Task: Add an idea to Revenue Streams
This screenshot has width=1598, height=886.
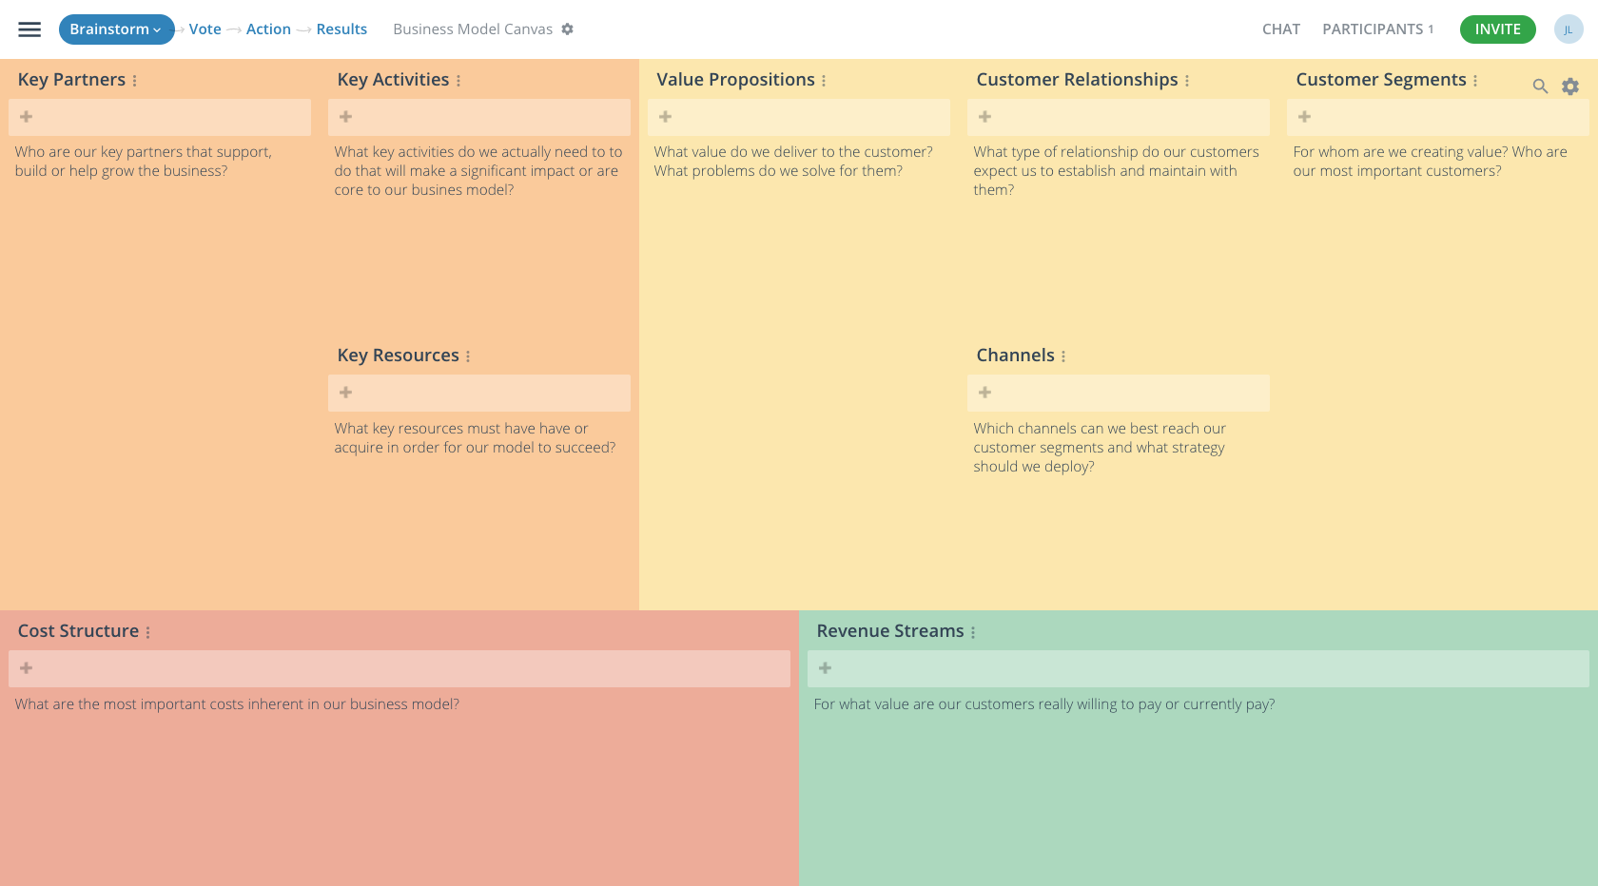Action: point(825,668)
